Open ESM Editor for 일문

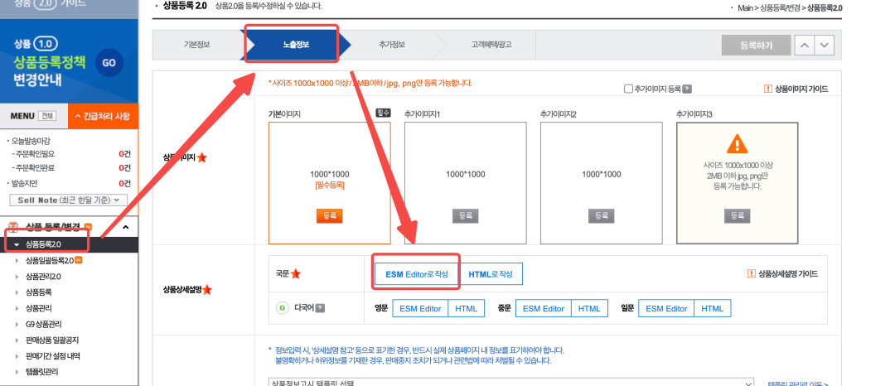click(666, 308)
